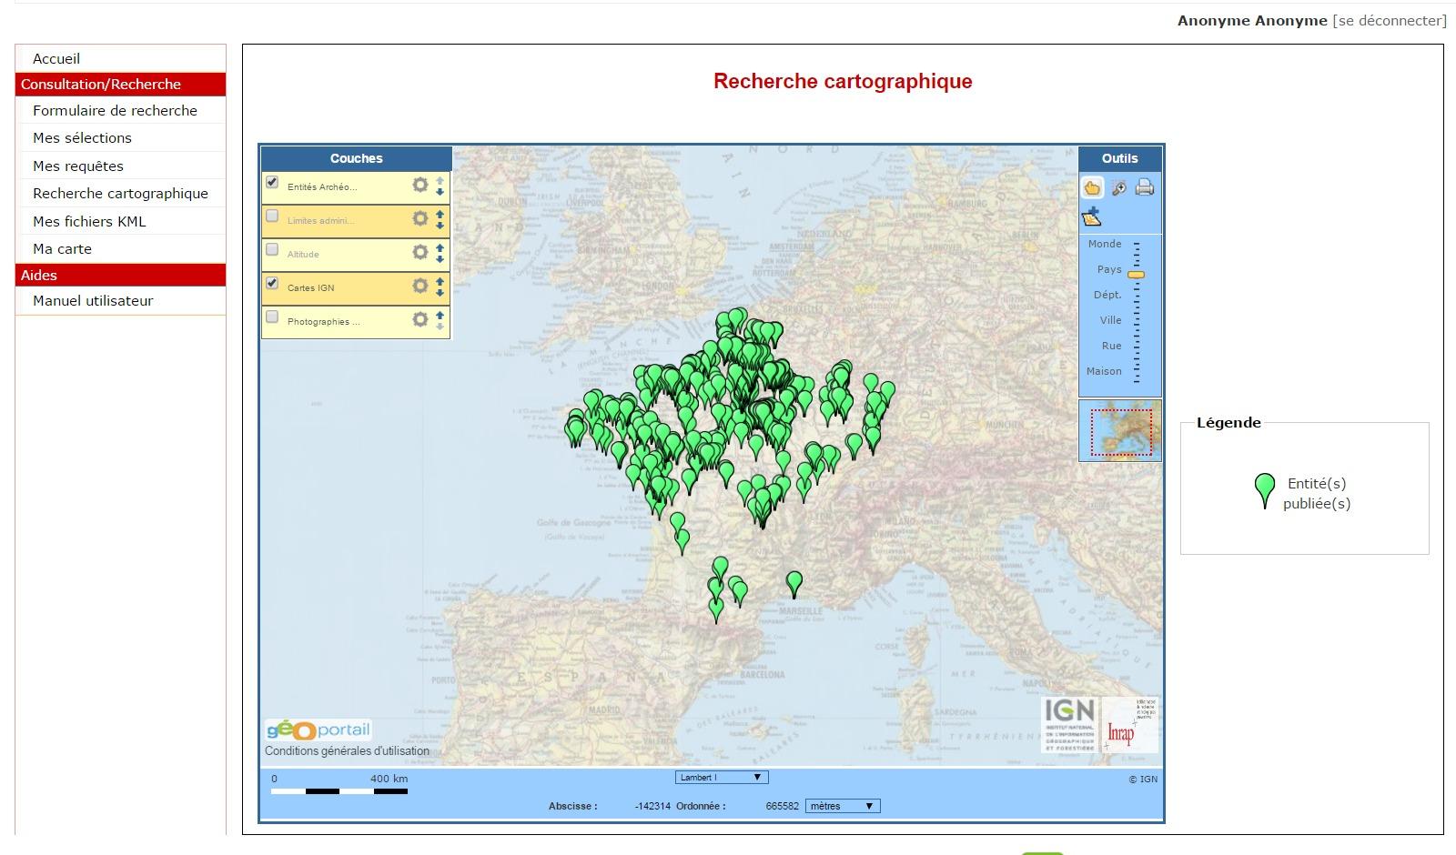The image size is (1456, 855).
Task: Click the add-to-map icon in Outils
Action: pos(1092,216)
